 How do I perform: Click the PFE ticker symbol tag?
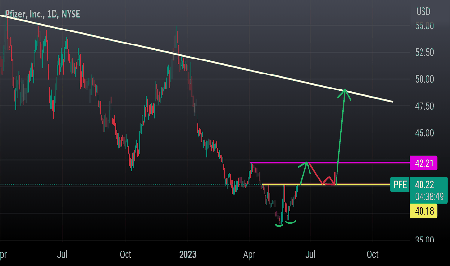pos(400,184)
